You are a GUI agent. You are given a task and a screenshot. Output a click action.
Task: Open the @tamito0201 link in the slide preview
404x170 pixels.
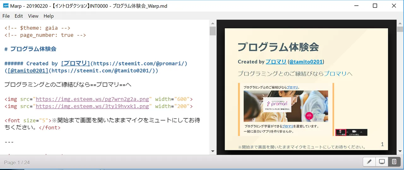click(306, 62)
